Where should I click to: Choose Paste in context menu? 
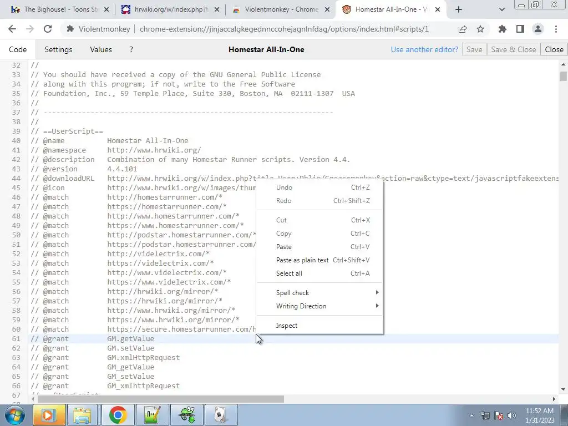point(319,247)
